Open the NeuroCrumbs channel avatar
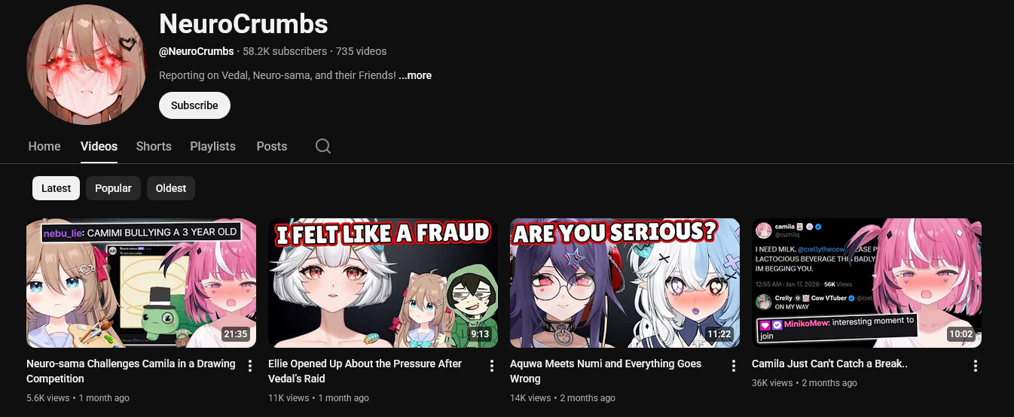This screenshot has width=1014, height=417. pos(85,65)
